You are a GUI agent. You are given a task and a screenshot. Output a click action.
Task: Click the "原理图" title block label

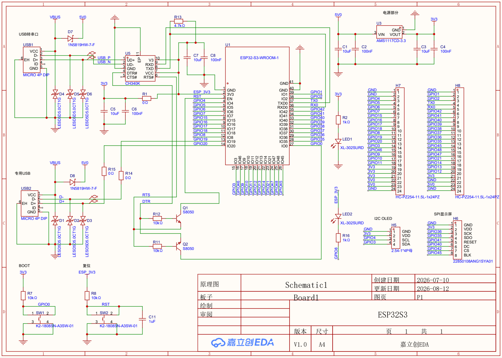point(210,284)
